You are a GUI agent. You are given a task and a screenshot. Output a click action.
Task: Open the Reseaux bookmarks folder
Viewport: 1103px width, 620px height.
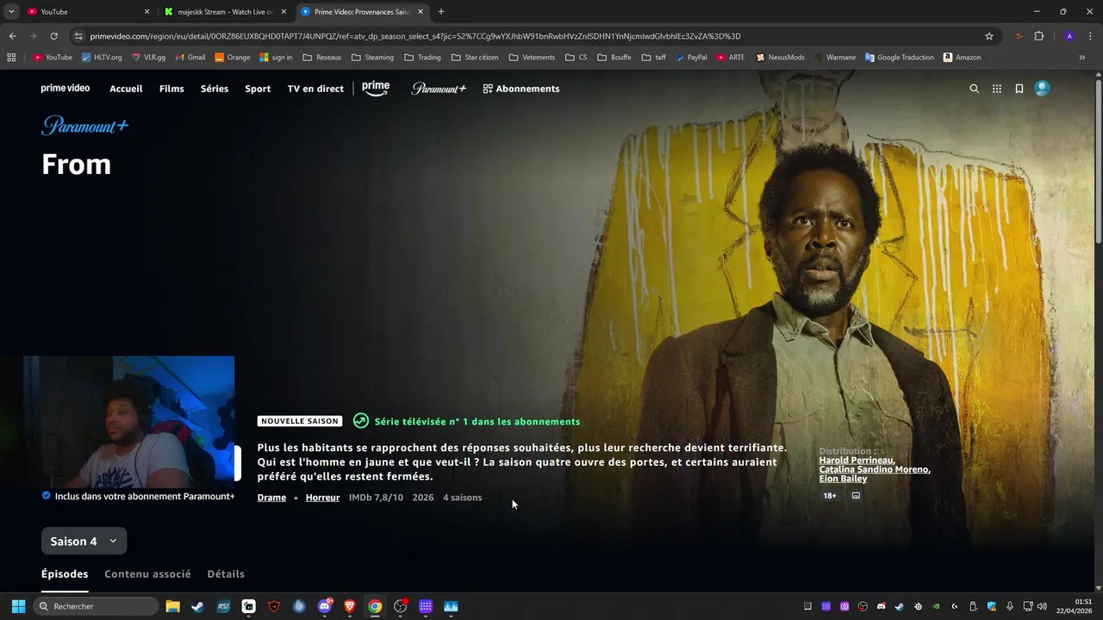[x=321, y=58]
